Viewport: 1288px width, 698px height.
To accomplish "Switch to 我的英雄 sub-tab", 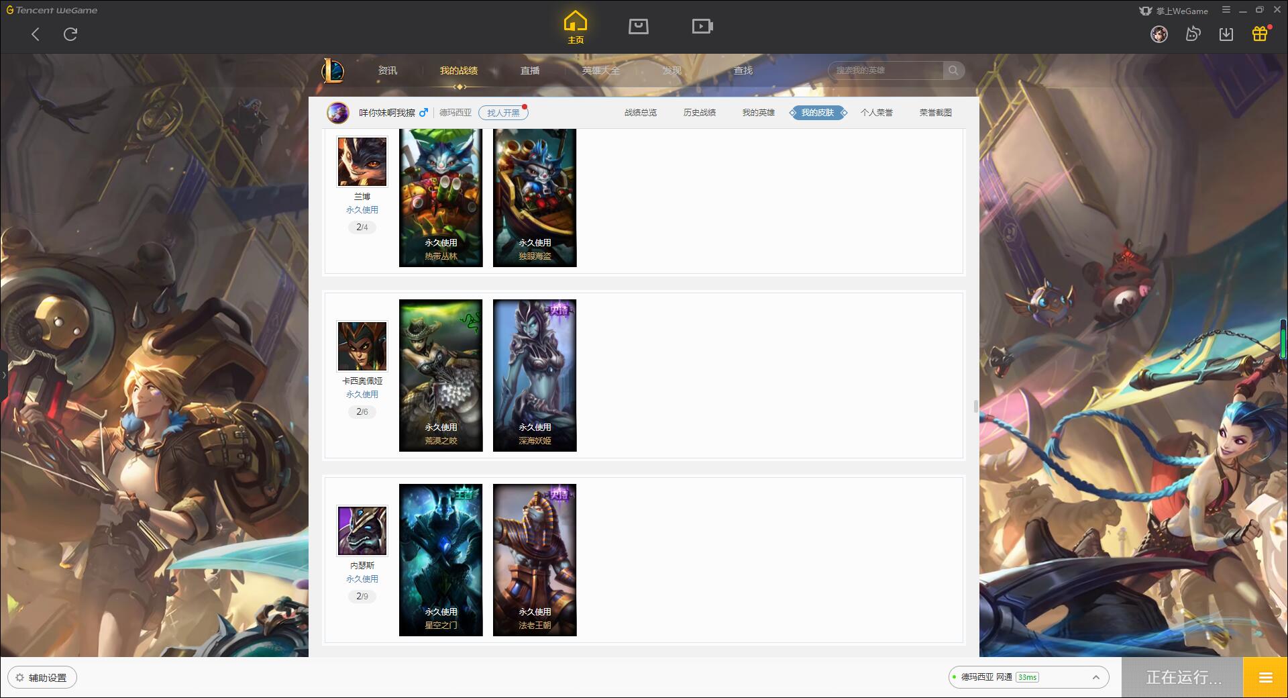I will click(759, 113).
